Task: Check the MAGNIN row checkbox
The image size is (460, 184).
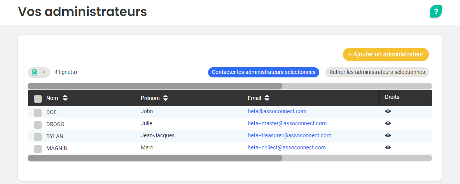Action: [x=38, y=149]
